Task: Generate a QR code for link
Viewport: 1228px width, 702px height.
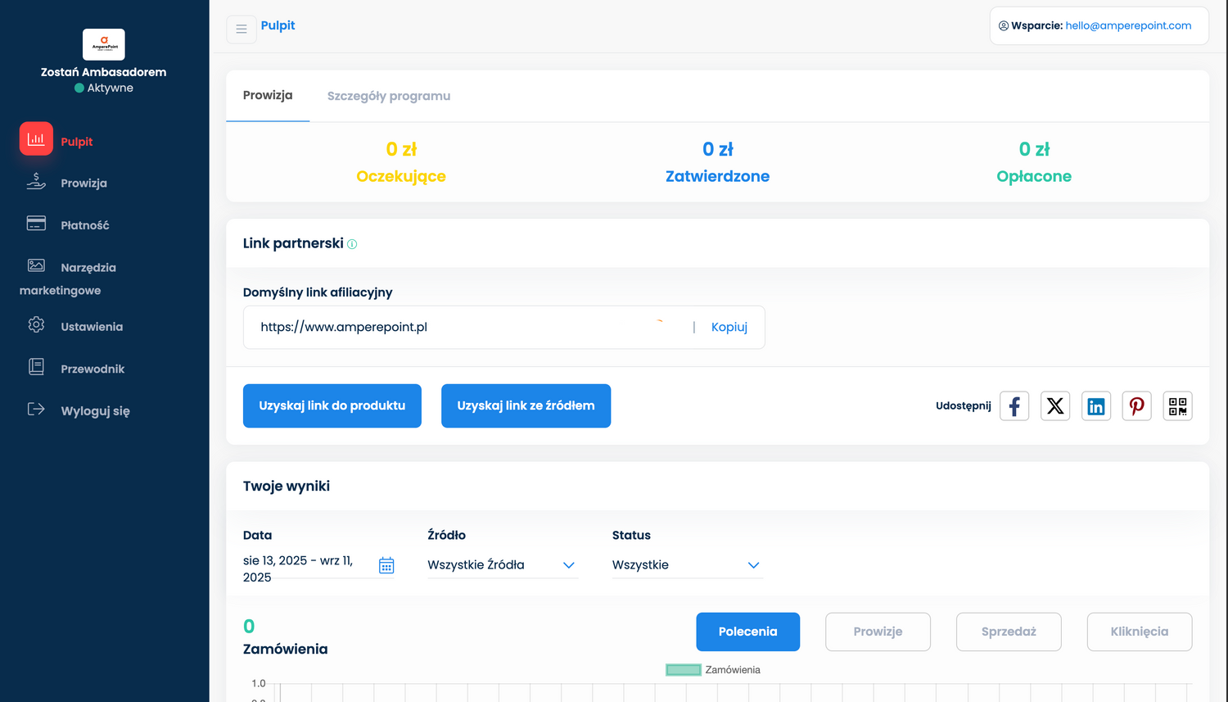Action: pyautogui.click(x=1178, y=406)
